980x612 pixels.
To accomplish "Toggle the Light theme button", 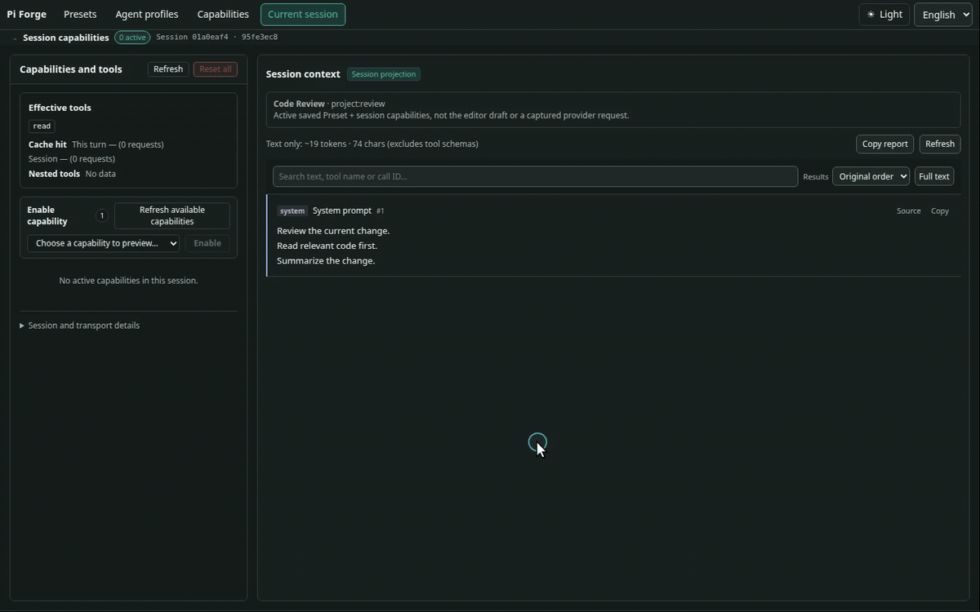I will [x=884, y=14].
